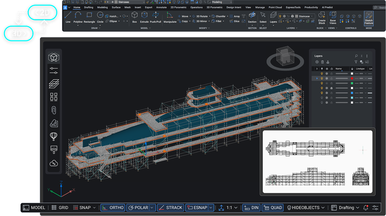This screenshot has width=386, height=216.
Task: Turn off the bulb on the first layer
Action: (x=322, y=73)
